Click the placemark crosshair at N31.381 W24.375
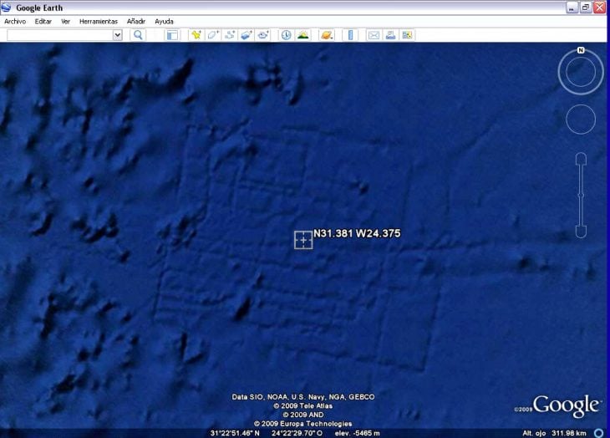The height and width of the screenshot is (438, 610). (303, 240)
